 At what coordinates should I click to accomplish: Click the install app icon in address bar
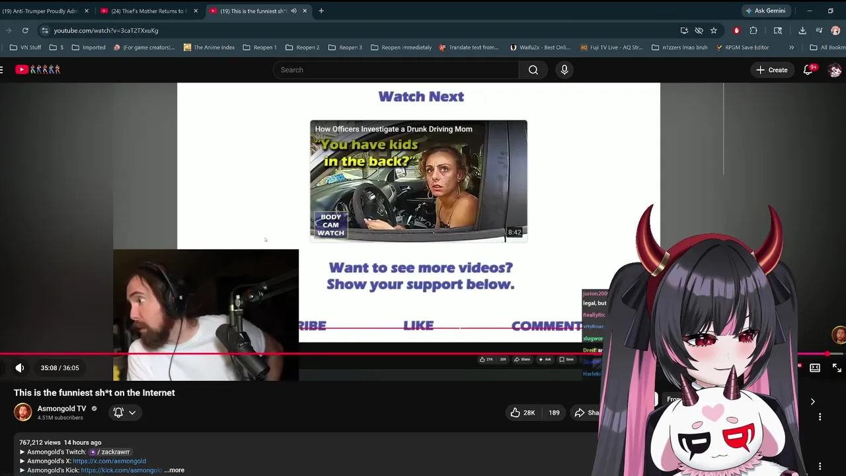(684, 30)
